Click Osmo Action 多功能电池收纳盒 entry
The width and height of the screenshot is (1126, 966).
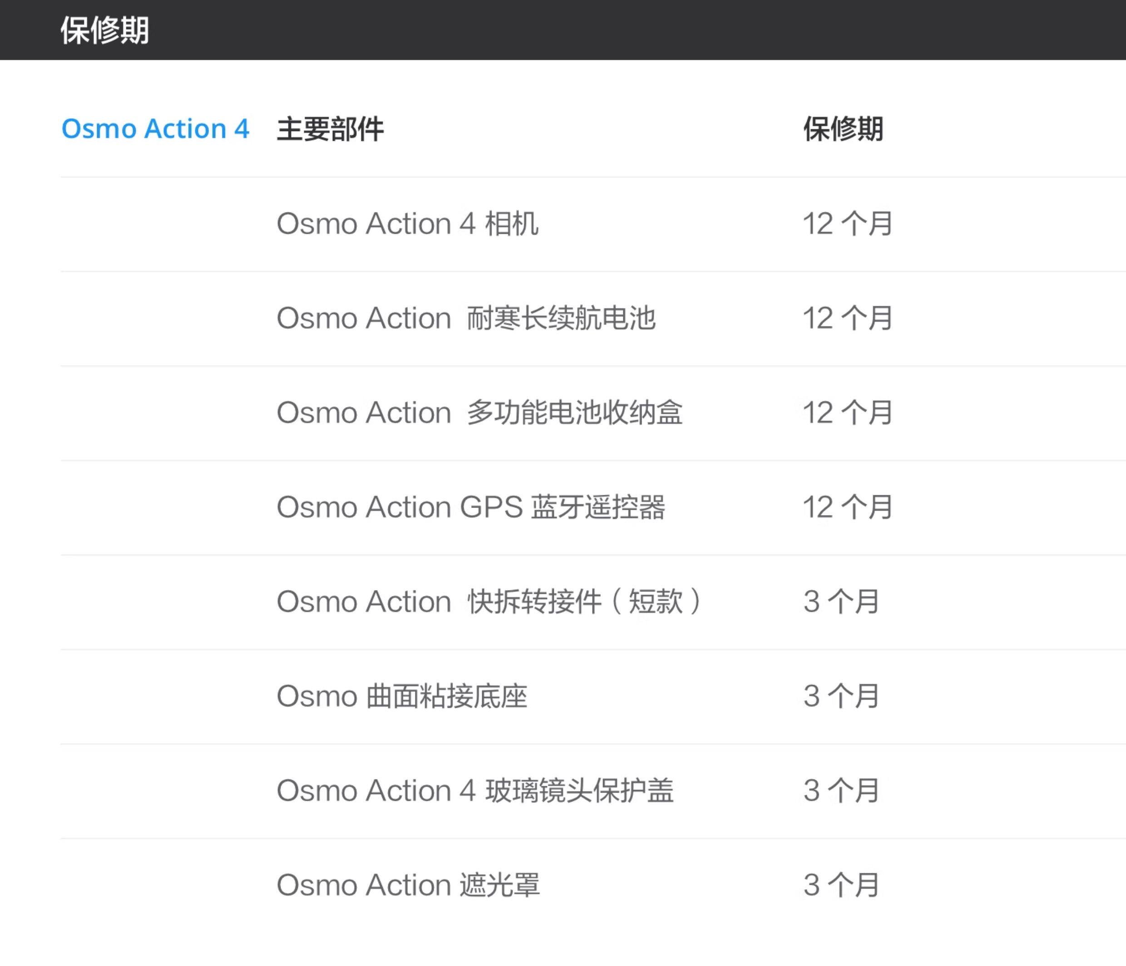pyautogui.click(x=479, y=413)
